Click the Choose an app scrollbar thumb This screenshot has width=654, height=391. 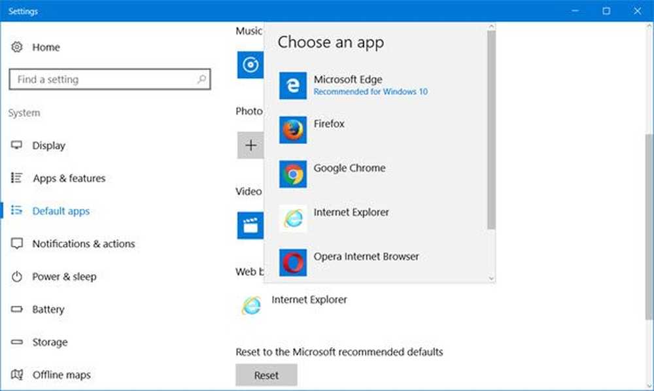click(x=491, y=130)
